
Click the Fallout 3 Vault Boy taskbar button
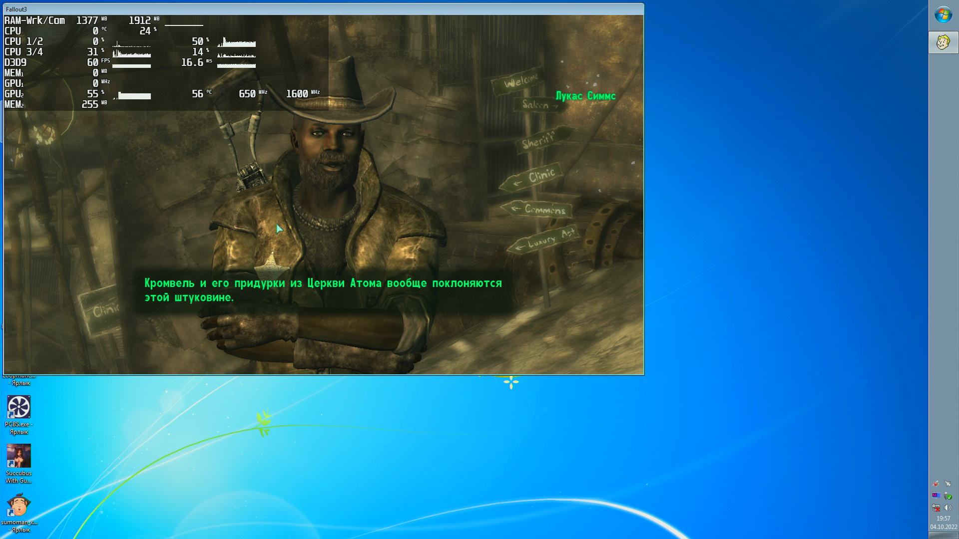943,42
